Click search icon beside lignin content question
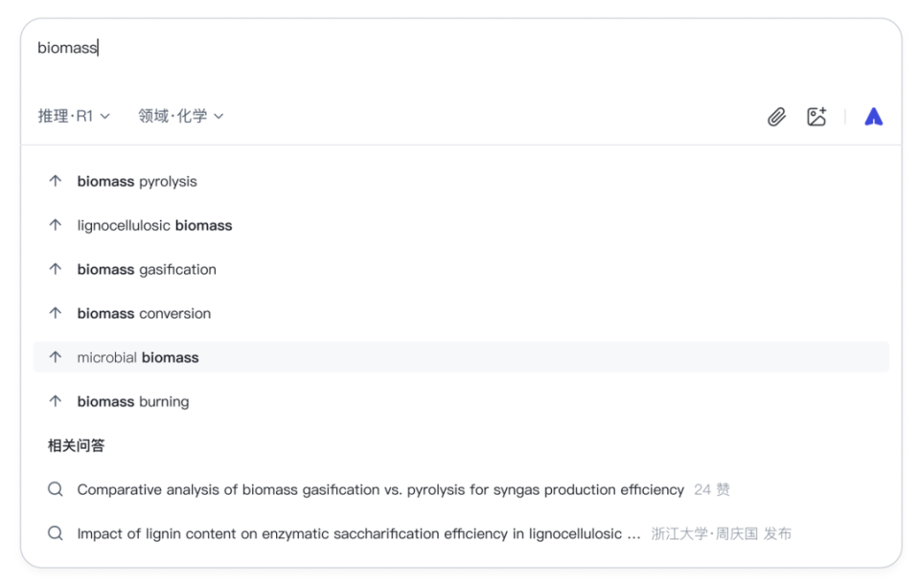The width and height of the screenshot is (920, 586). [56, 533]
